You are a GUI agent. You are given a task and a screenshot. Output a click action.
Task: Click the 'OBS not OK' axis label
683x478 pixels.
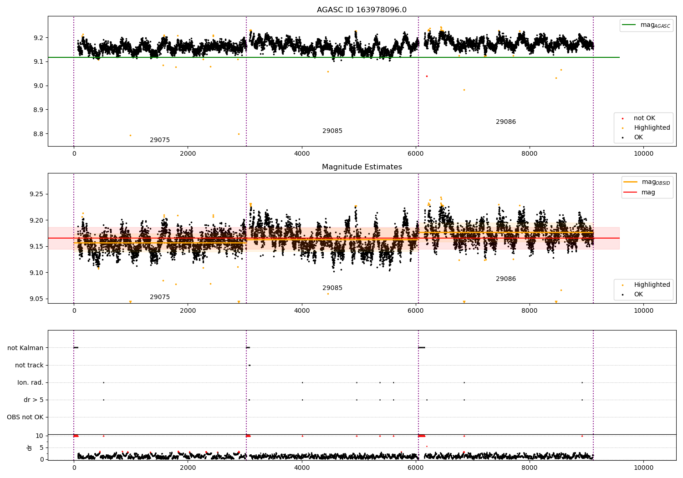(x=25, y=417)
